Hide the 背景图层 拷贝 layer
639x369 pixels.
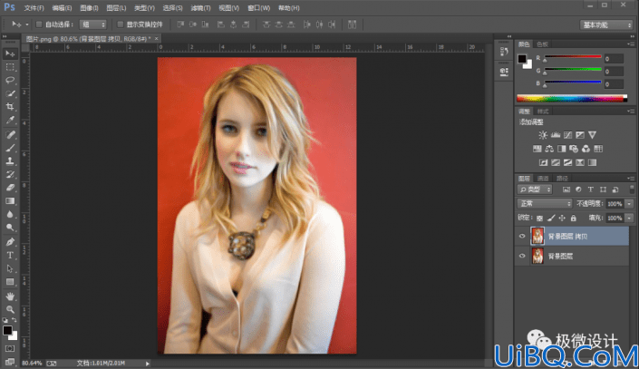[x=522, y=237]
